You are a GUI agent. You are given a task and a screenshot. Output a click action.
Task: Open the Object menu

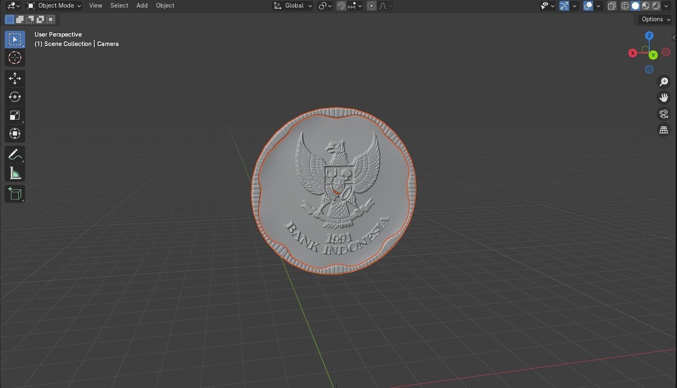[x=165, y=6]
